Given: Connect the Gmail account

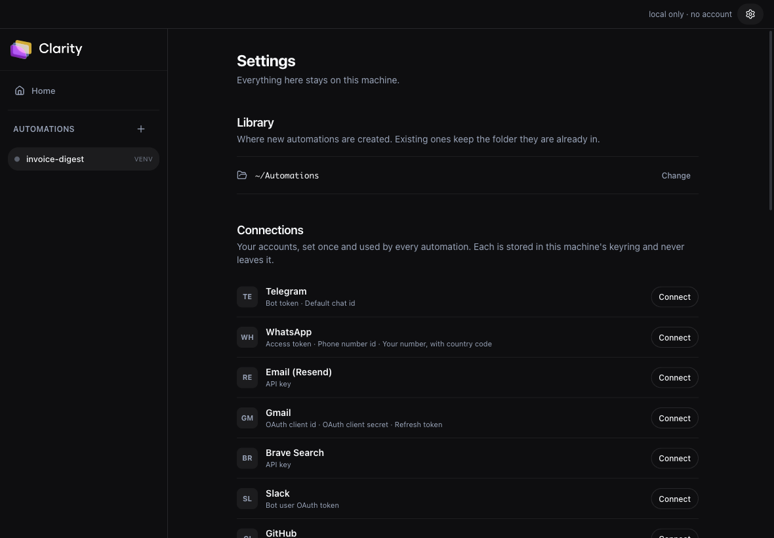Looking at the screenshot, I should click(x=674, y=418).
